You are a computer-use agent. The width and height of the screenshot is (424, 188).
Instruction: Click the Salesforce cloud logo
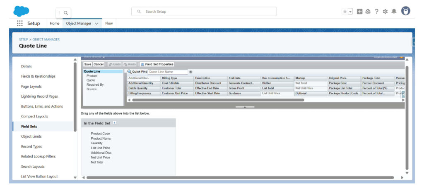coord(21,11)
